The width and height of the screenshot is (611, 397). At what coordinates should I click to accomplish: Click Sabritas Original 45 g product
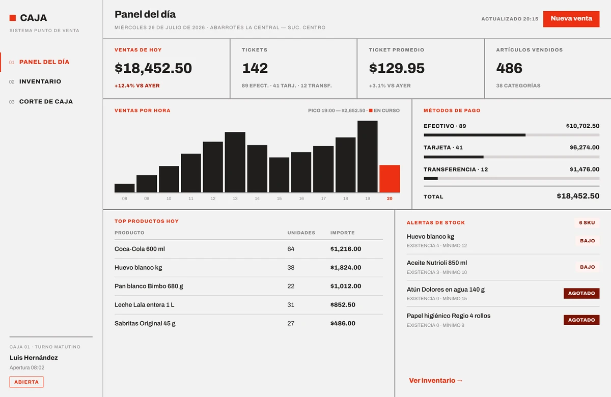248,323
